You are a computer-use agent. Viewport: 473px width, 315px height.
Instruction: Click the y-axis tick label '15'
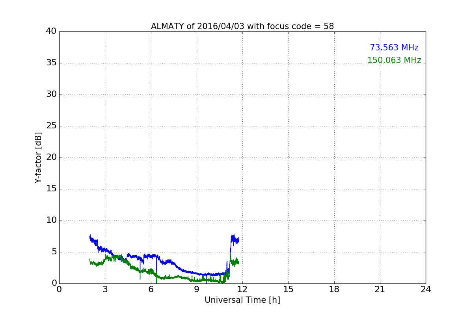[51, 189]
